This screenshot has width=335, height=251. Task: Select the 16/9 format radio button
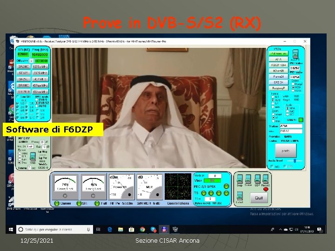(x=273, y=100)
